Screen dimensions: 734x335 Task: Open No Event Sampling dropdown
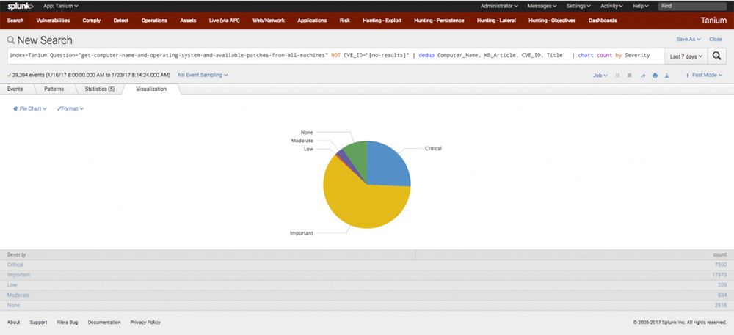tap(203, 75)
